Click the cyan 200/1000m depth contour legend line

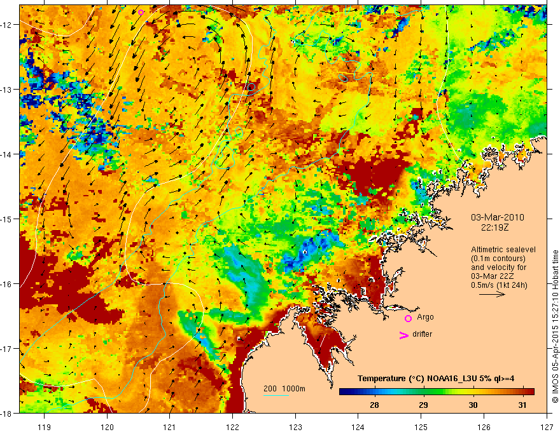tap(276, 395)
